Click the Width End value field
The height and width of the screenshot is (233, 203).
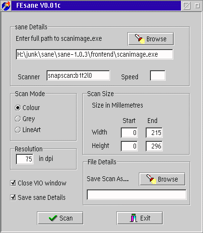[154, 133]
